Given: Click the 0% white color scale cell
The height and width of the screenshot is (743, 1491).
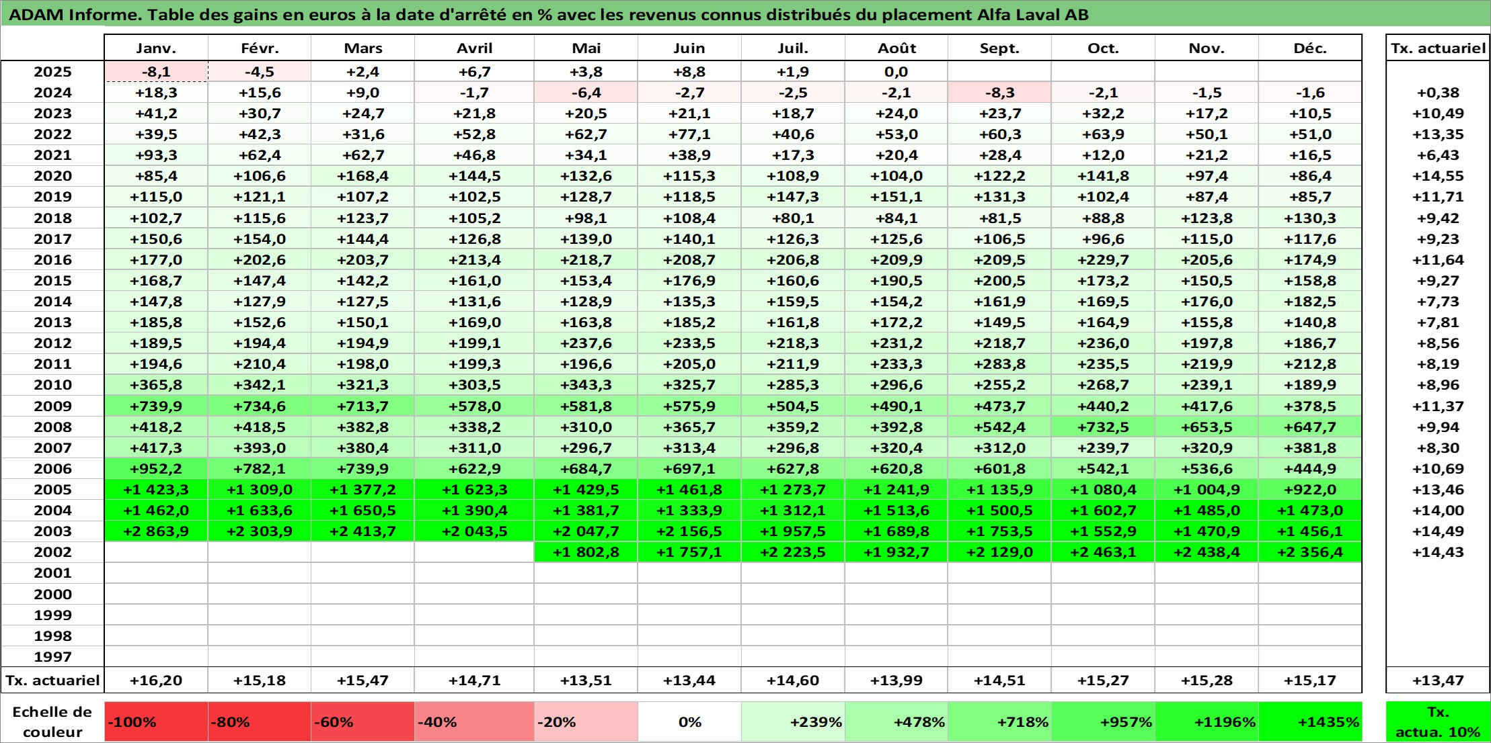Looking at the screenshot, I should tap(689, 722).
